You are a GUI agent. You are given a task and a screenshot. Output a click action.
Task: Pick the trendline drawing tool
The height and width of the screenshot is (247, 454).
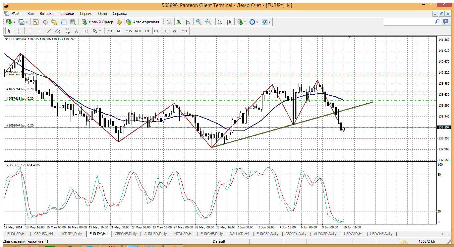[x=49, y=31]
